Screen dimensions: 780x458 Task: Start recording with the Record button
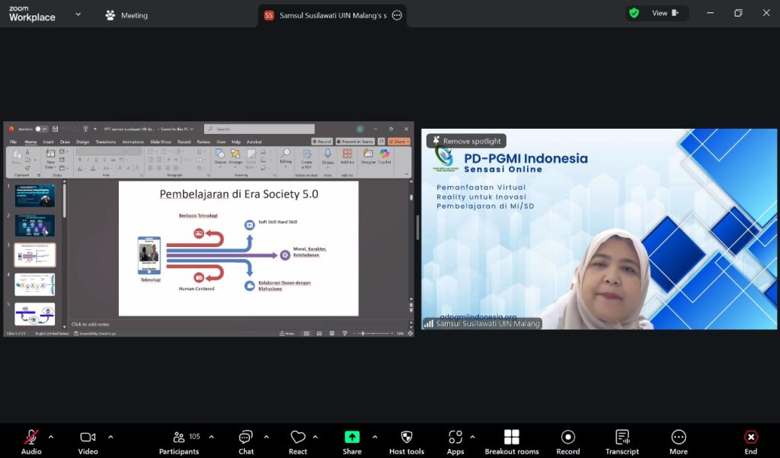pyautogui.click(x=567, y=437)
